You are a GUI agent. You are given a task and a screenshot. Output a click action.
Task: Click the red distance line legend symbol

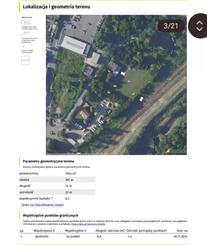tap(25, 33)
